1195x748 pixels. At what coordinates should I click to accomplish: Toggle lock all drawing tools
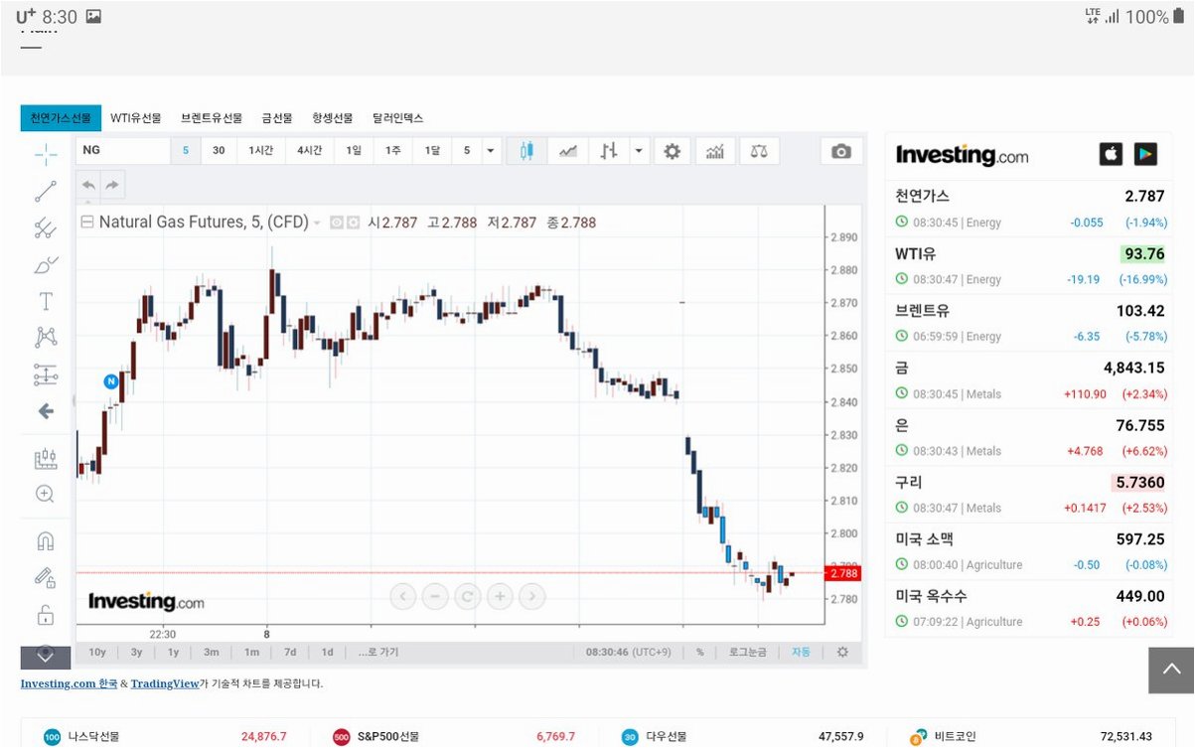click(46, 615)
